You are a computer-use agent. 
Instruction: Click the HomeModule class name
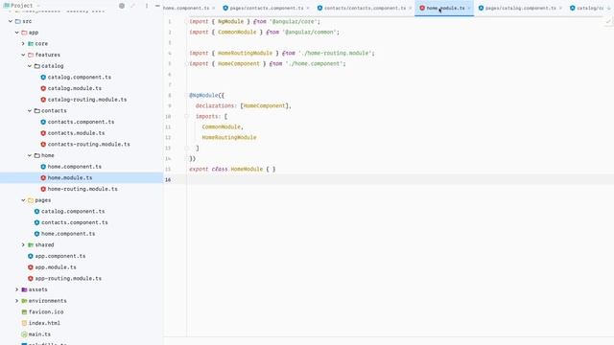pyautogui.click(x=247, y=169)
